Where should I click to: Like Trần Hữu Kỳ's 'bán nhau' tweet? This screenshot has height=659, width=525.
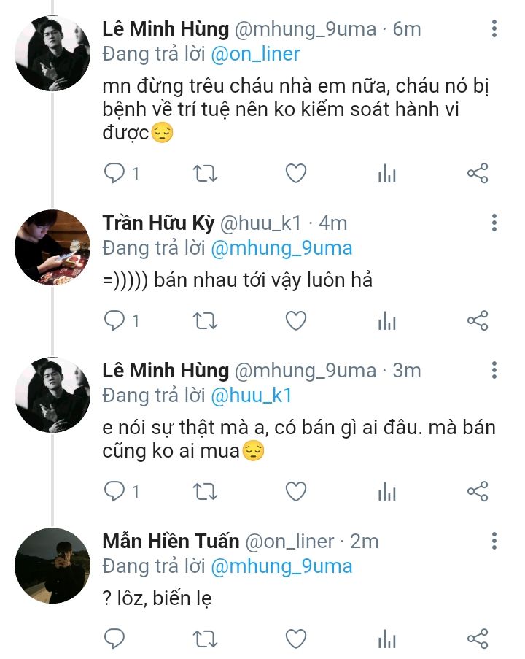pos(295,320)
